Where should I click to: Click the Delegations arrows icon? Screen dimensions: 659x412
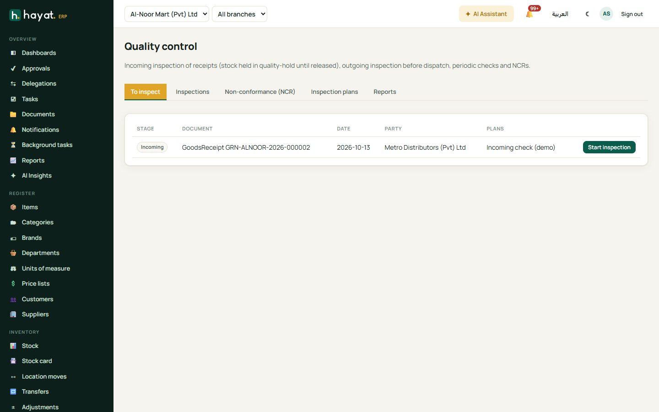pos(13,84)
